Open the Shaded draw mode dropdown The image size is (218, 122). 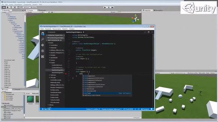point(33,12)
